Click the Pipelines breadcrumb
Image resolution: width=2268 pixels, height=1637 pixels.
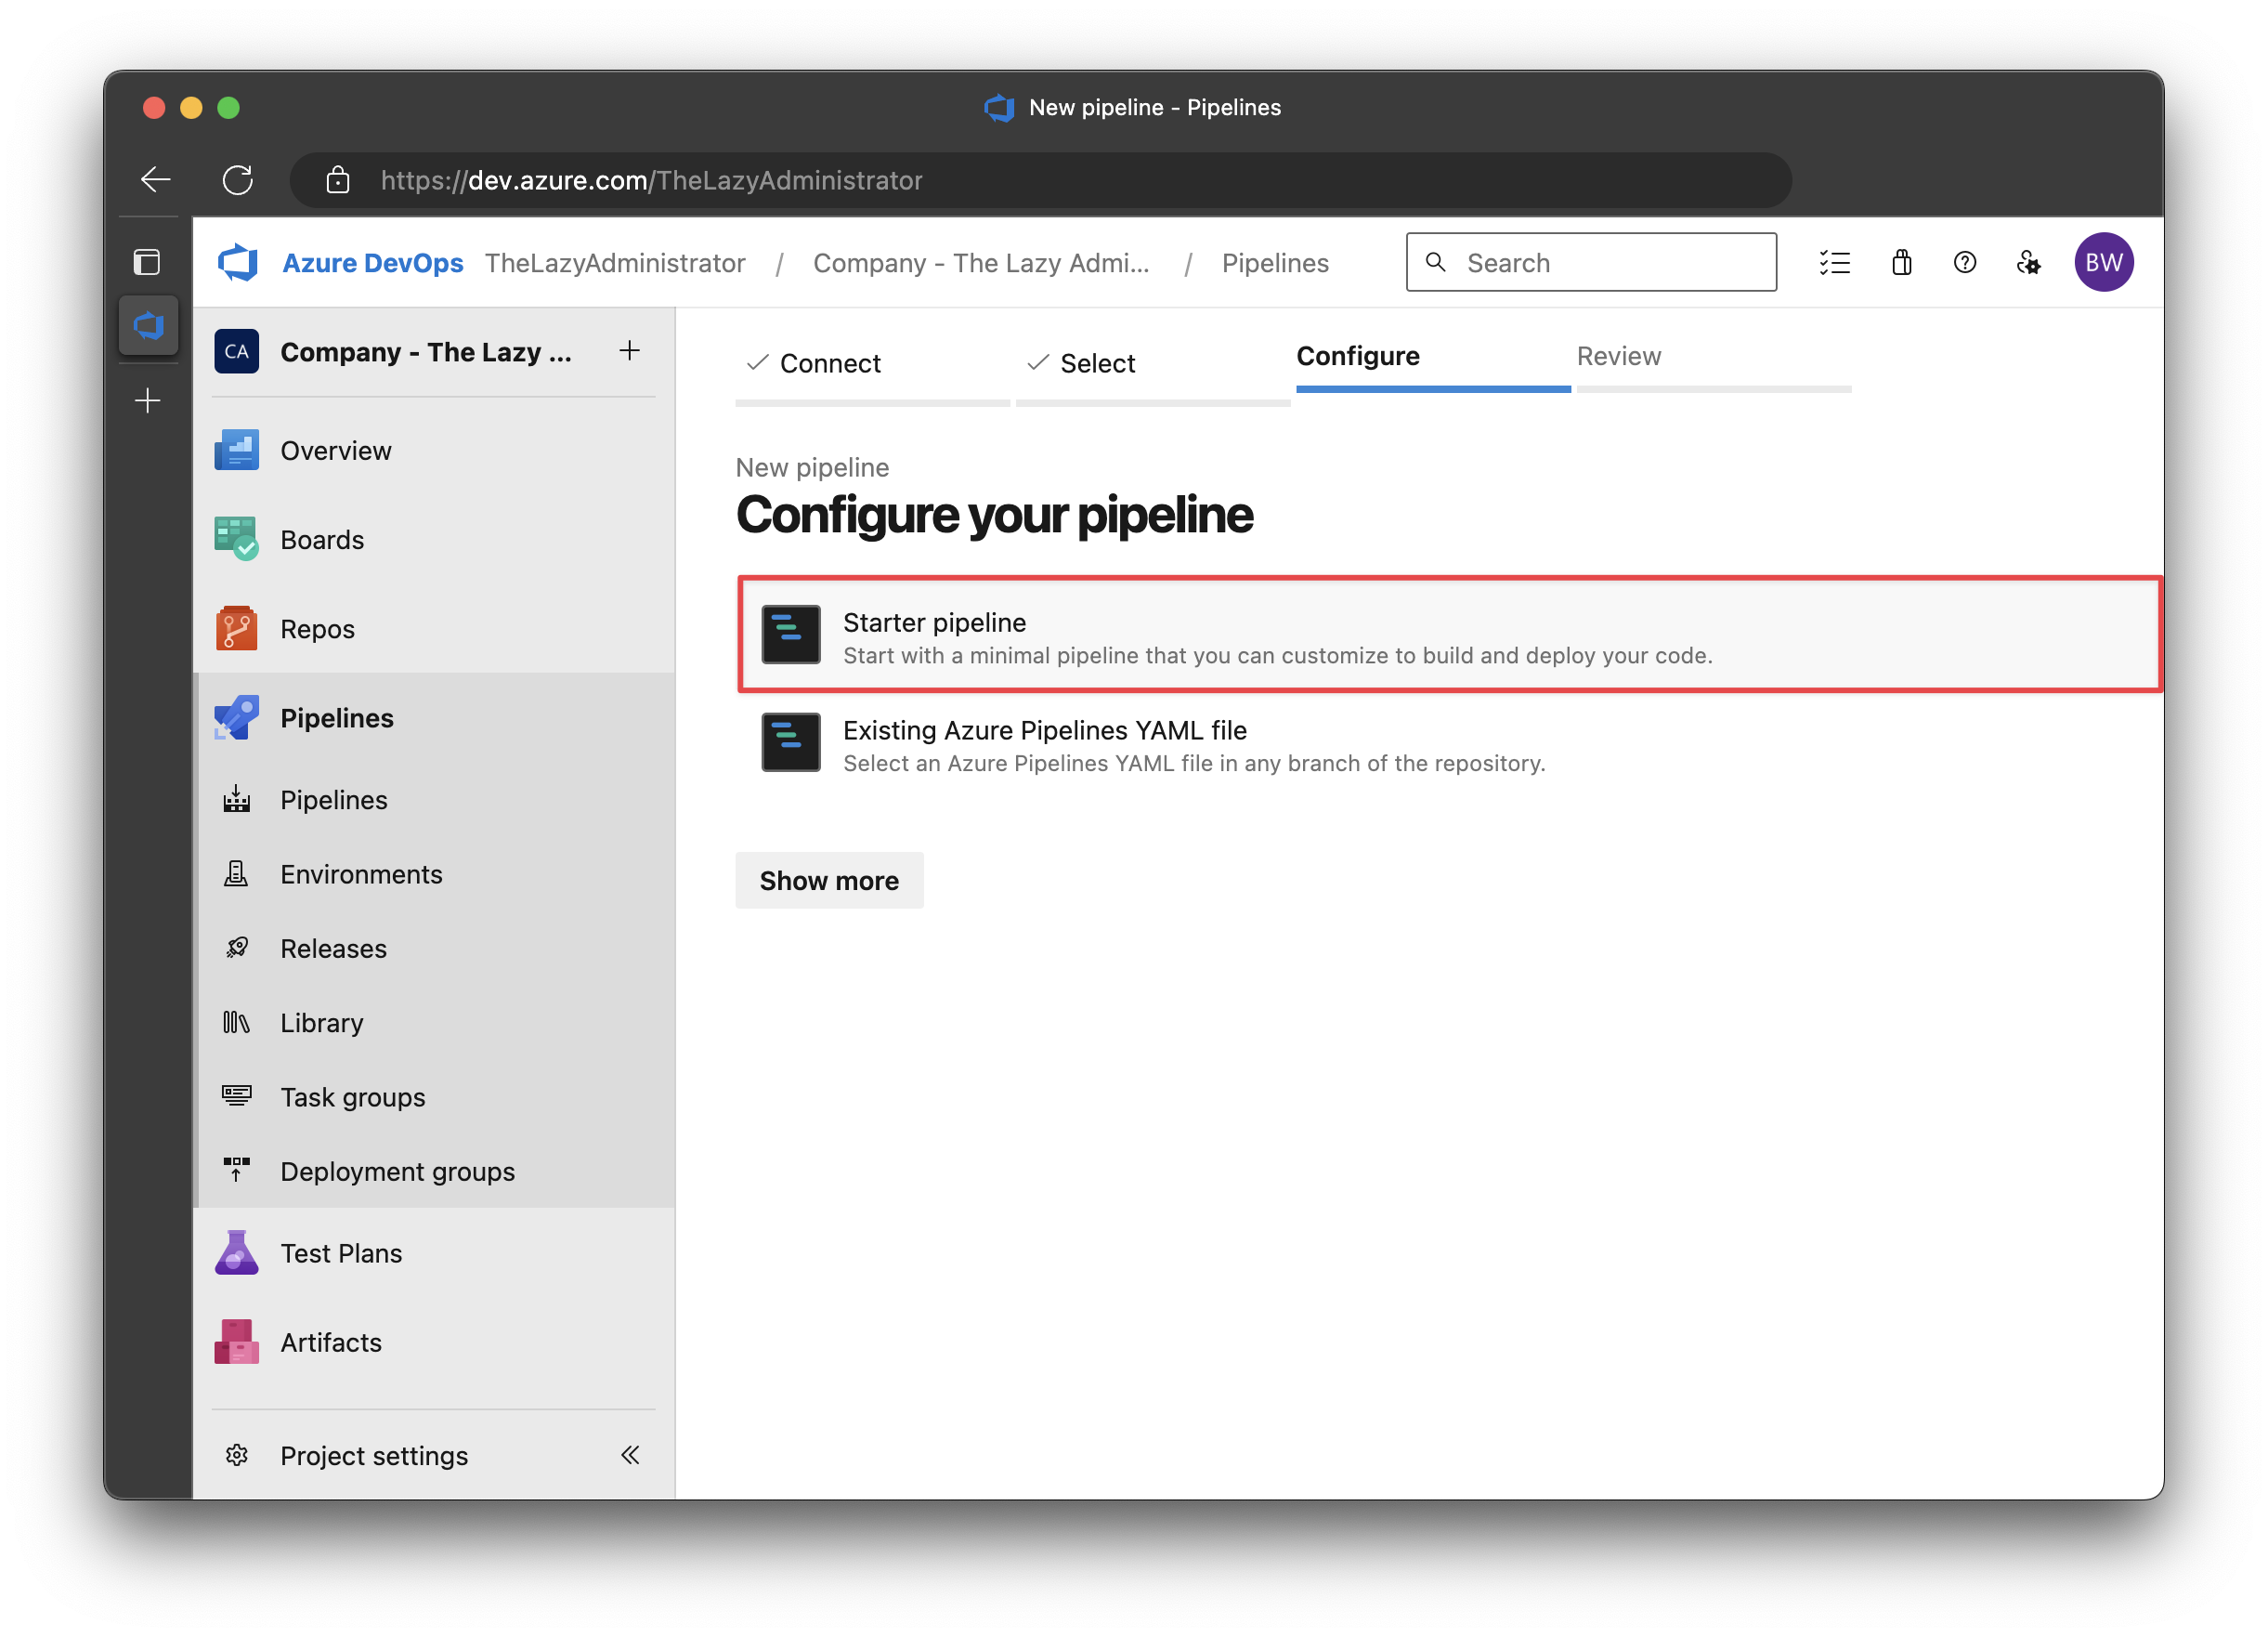[x=1275, y=262]
